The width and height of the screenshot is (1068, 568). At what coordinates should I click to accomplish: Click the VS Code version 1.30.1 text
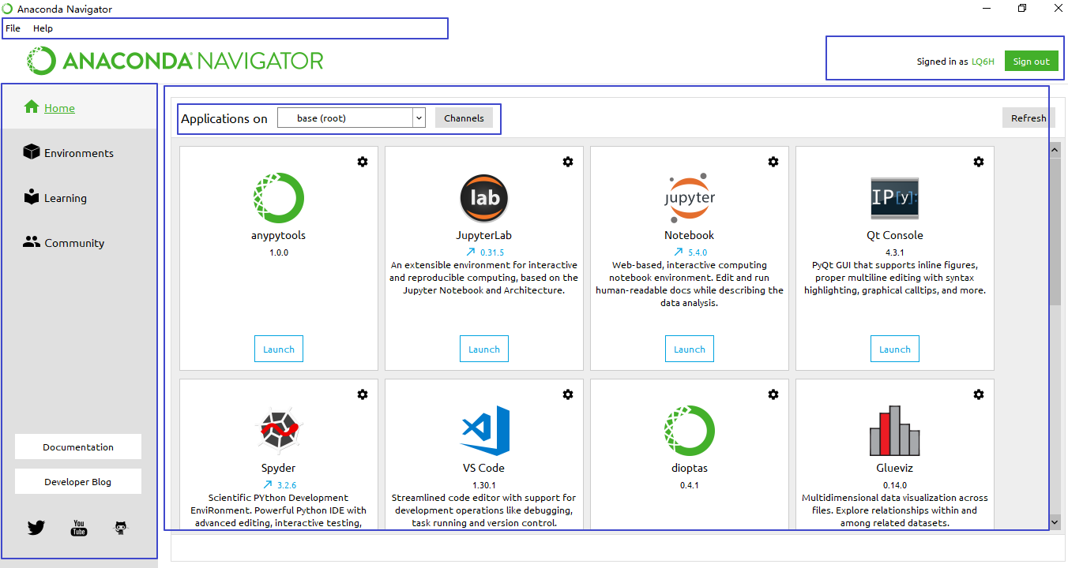(484, 485)
